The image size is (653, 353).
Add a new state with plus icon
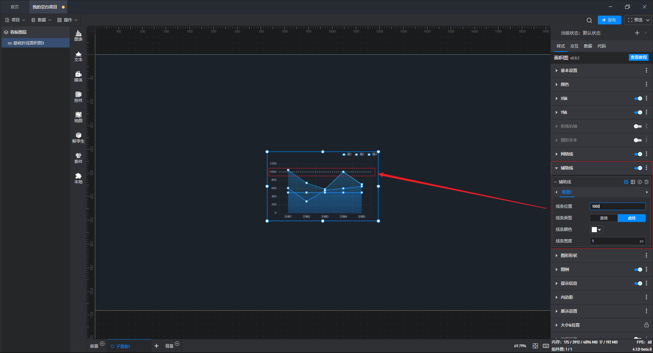tap(637, 33)
